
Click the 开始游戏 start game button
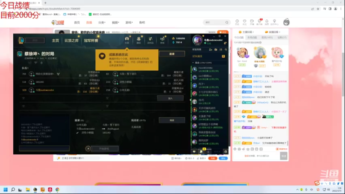(x=105, y=149)
